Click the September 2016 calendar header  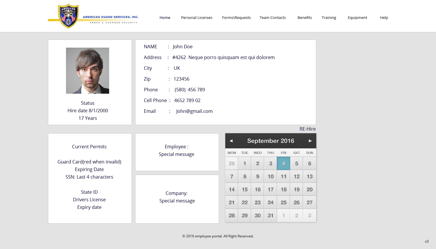point(271,141)
